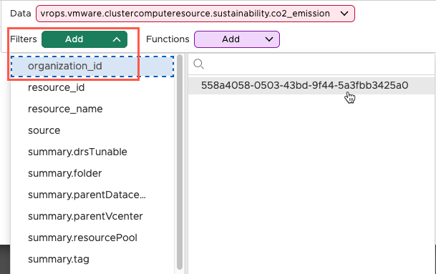Select summary.parentVcenter filter
The height and width of the screenshot is (274, 436).
[92, 216]
